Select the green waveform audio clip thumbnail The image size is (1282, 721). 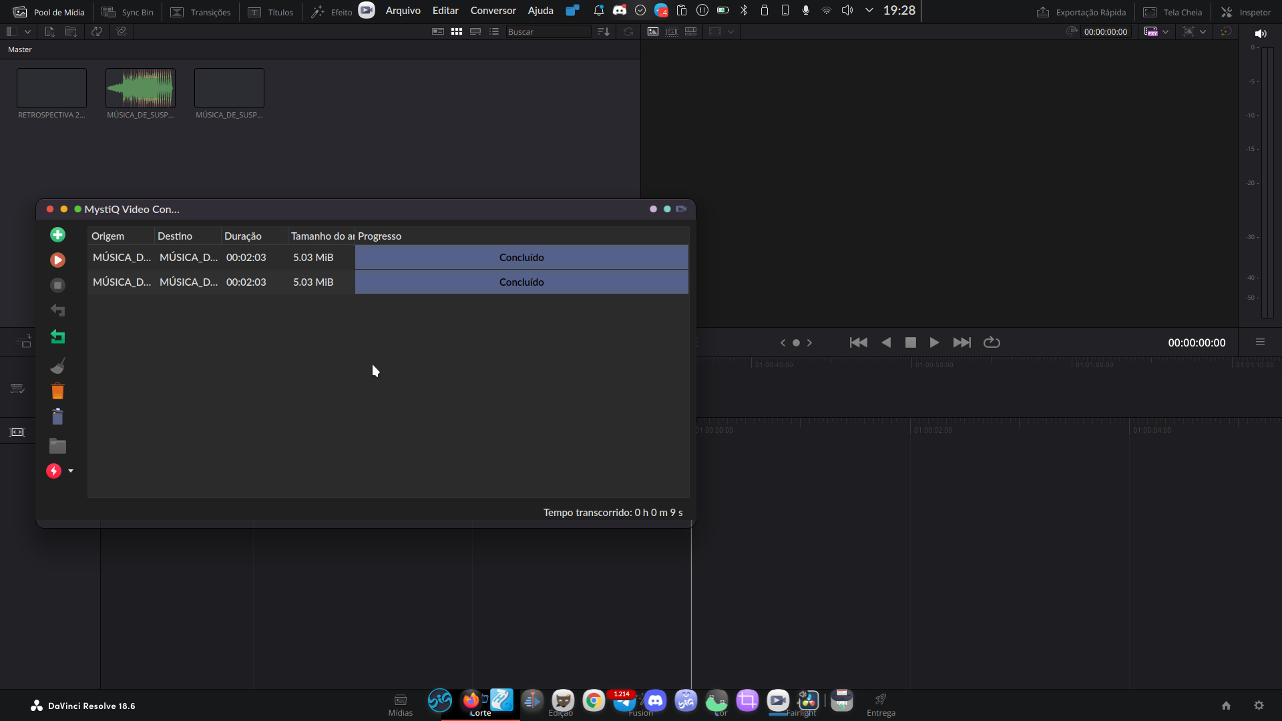tap(140, 88)
